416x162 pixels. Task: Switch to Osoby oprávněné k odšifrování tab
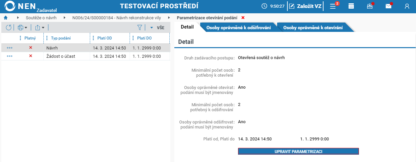(x=239, y=28)
